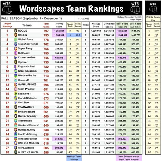Click the blue Weekly Team Winner legend swatch
The height and width of the screenshot is (161, 162).
point(74,158)
